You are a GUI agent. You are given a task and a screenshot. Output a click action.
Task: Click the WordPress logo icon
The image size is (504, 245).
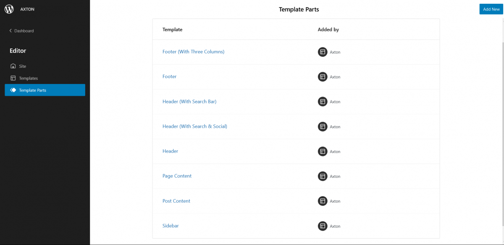[x=9, y=9]
